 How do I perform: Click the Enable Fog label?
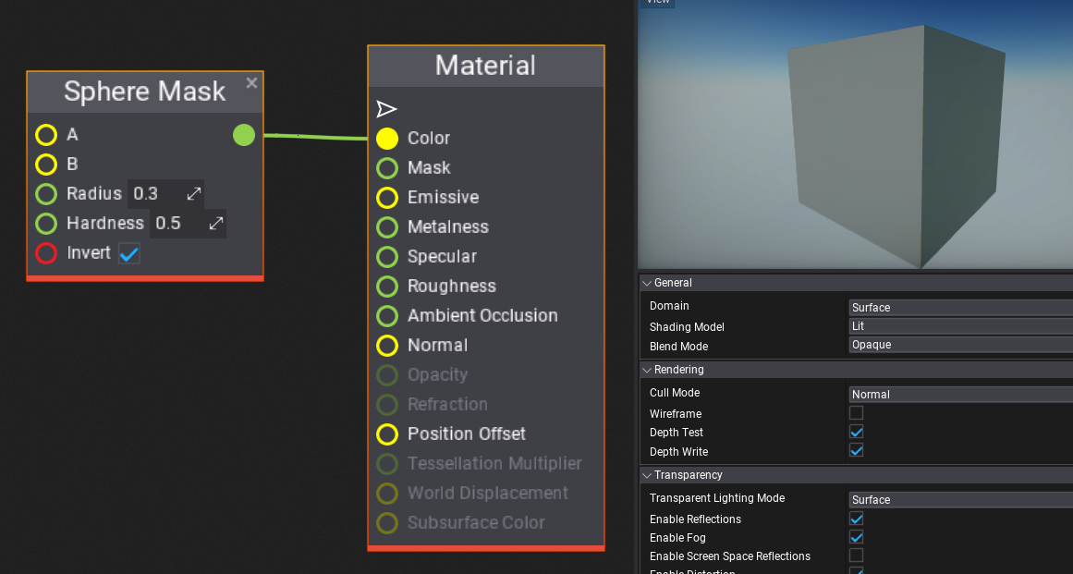pyautogui.click(x=677, y=538)
